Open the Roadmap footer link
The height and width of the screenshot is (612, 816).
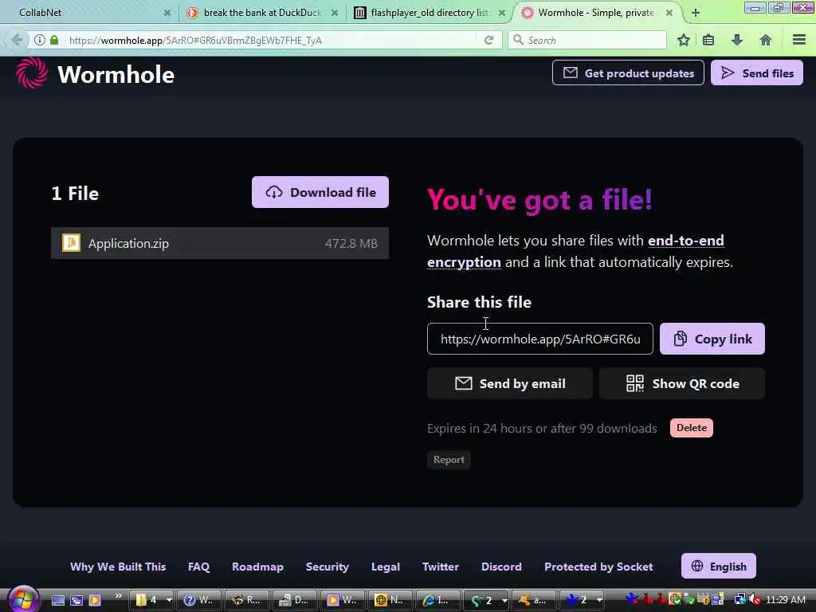click(257, 567)
